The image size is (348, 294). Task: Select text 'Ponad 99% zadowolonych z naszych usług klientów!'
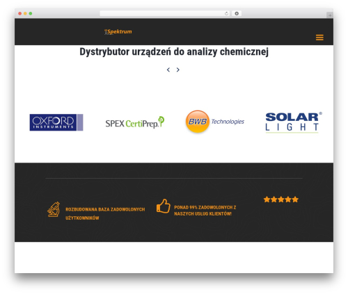tap(205, 211)
